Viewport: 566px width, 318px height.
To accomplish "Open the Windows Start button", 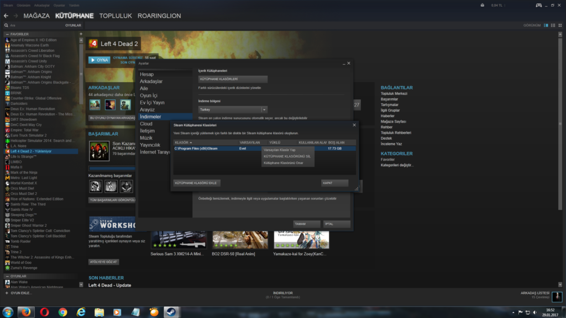I will coord(8,312).
